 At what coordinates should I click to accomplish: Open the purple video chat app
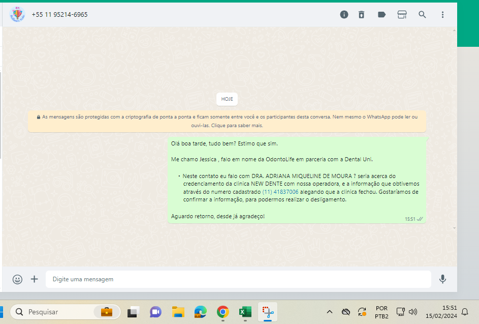pyautogui.click(x=155, y=312)
